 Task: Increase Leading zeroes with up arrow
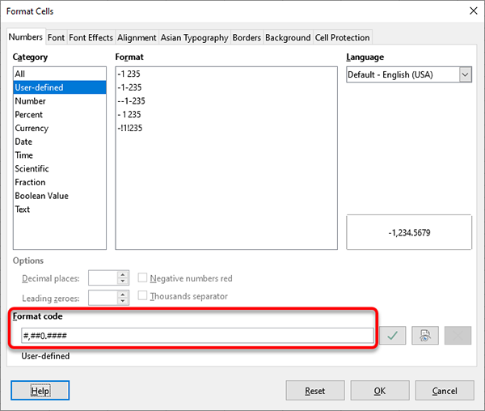(x=123, y=294)
